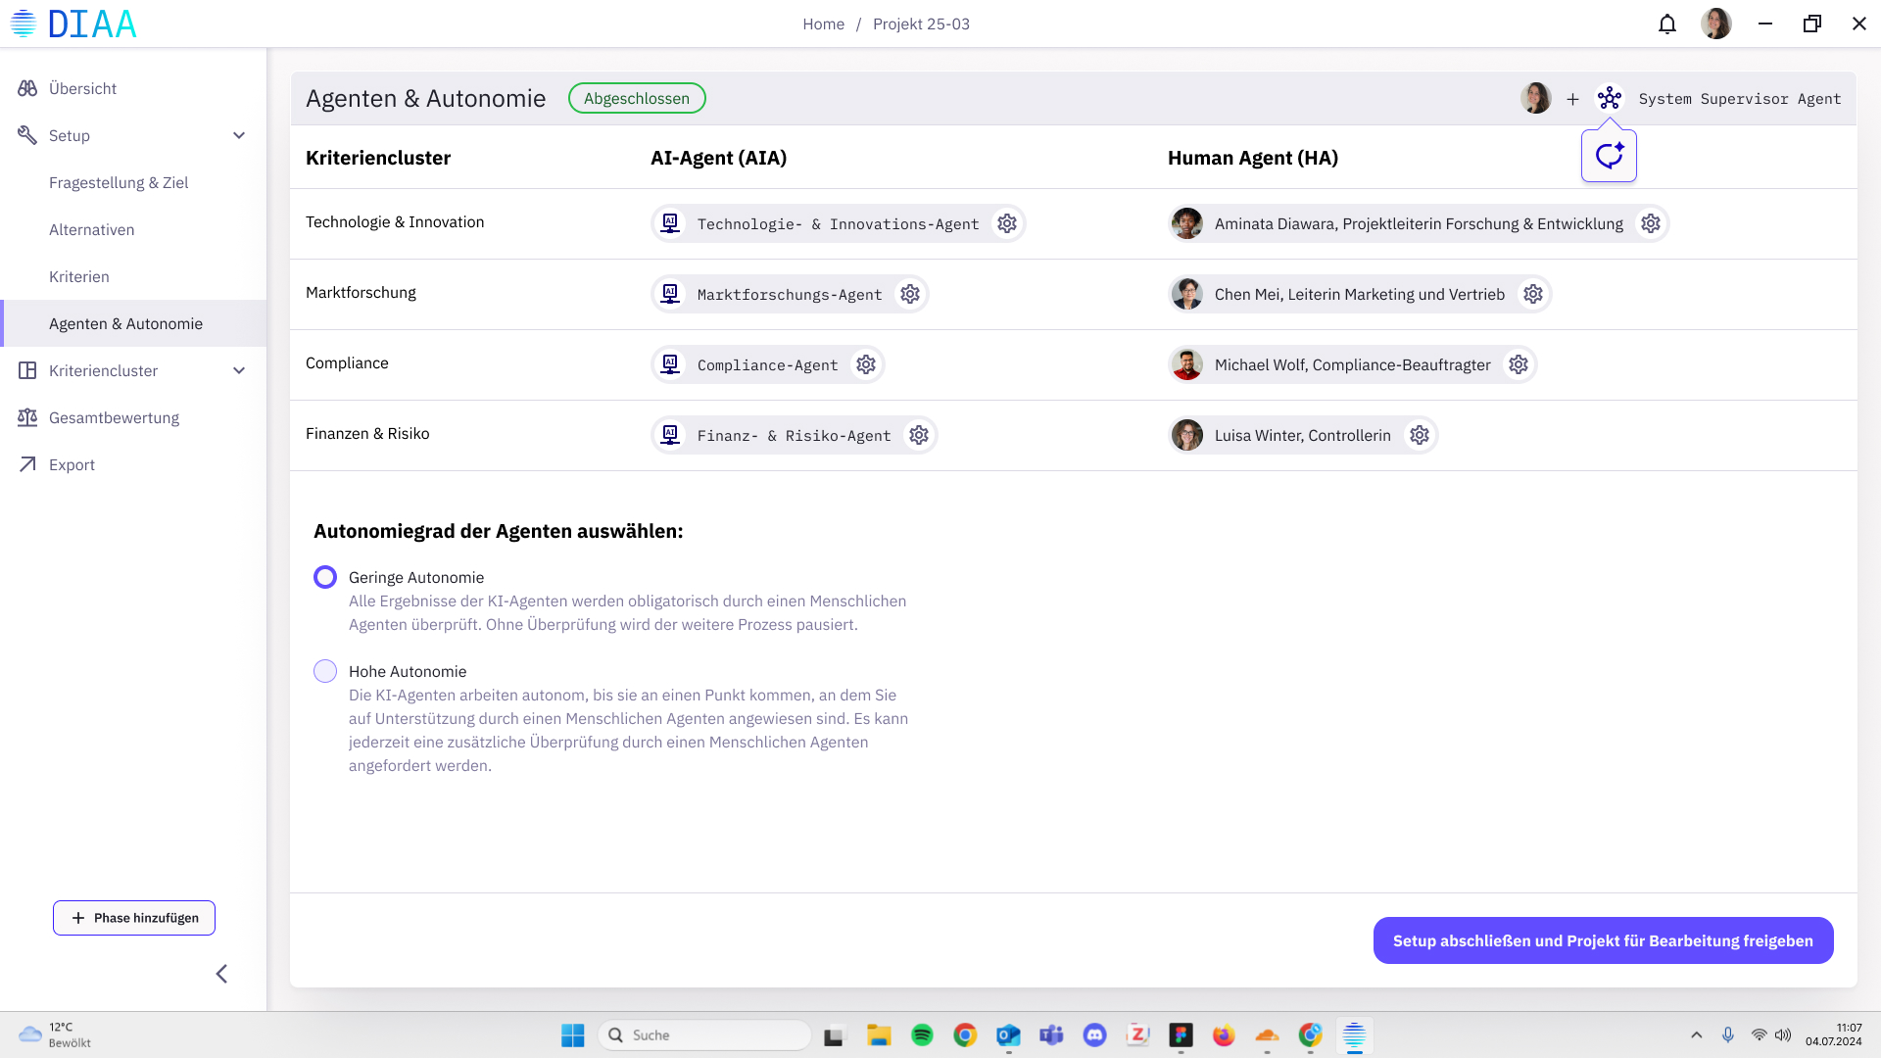Click the regenerate sparkle icon button
Viewport: 1881px width, 1058px height.
coord(1609,156)
